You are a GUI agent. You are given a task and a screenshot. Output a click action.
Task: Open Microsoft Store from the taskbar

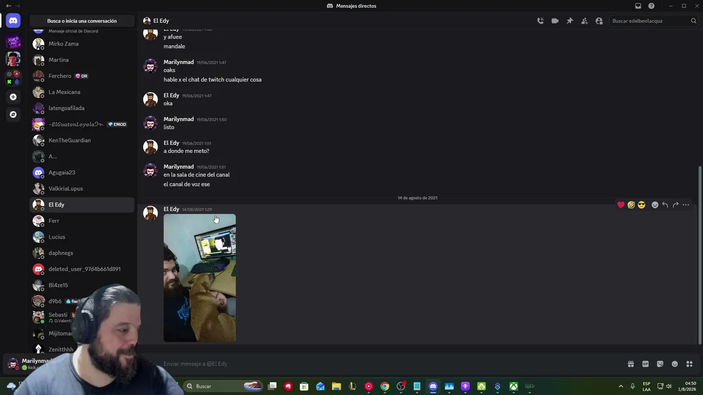coord(304,386)
